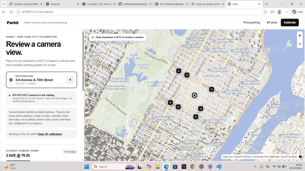
Task: Open map attribution info icon
Action: (x=300, y=157)
